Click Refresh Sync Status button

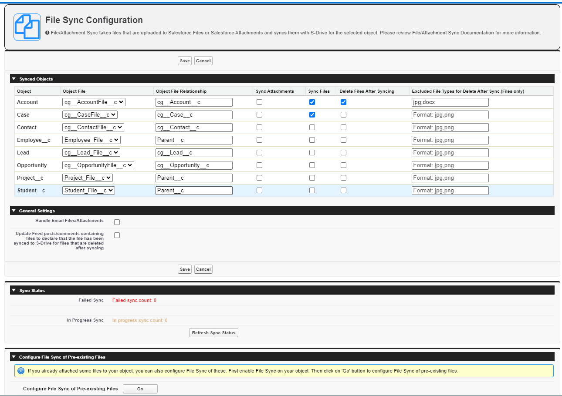click(x=213, y=333)
